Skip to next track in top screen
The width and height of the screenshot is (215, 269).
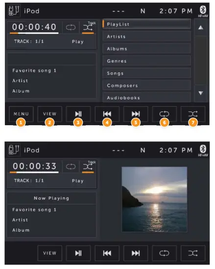click(136, 114)
